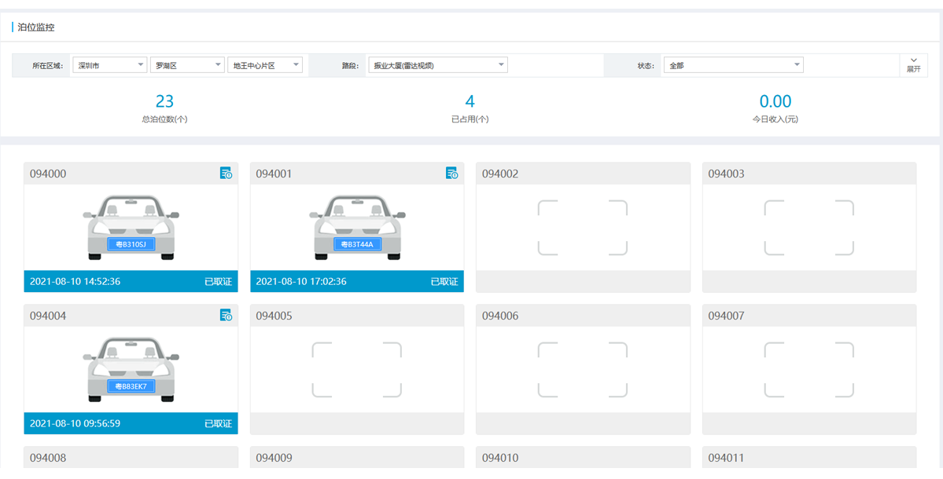Click the 已取证 status on berth 094000
Screen dimensions: 943x479
(219, 282)
